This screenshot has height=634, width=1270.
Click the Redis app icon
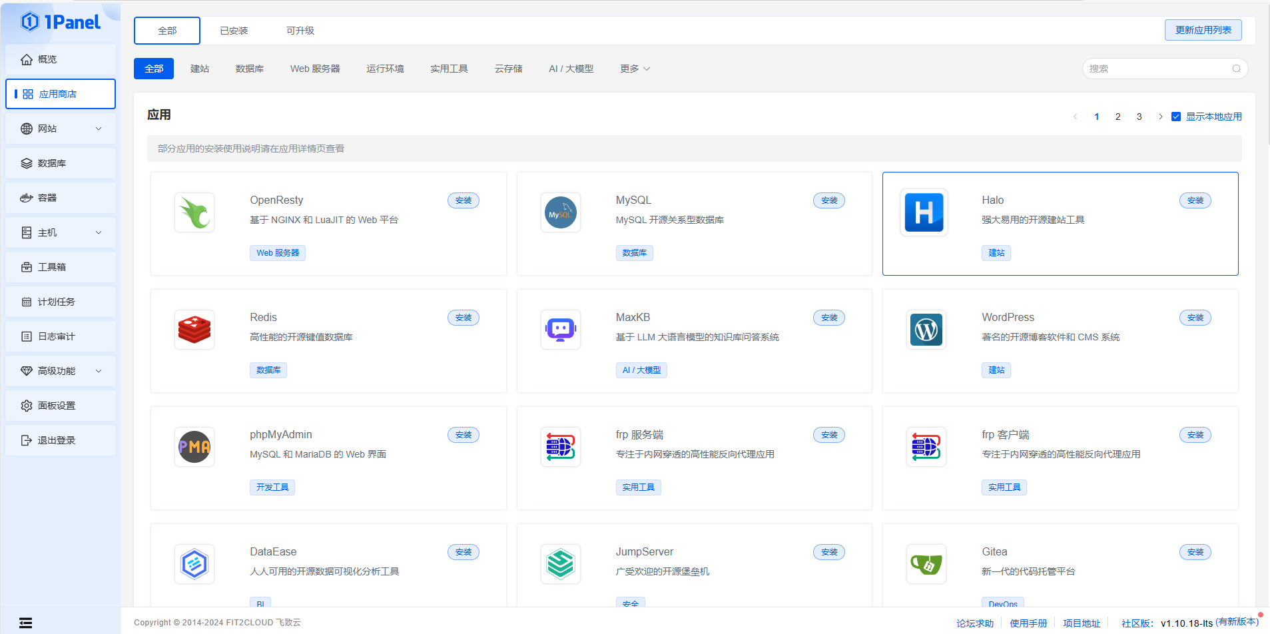coord(194,330)
